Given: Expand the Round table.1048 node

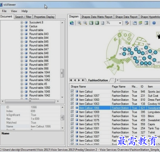Looking at the screenshot, I should tap(22, 91).
